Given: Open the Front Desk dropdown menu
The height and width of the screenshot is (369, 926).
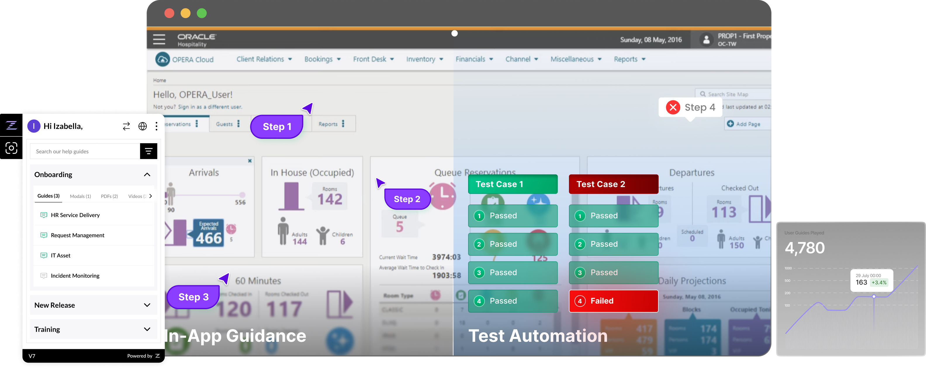Looking at the screenshot, I should point(373,59).
